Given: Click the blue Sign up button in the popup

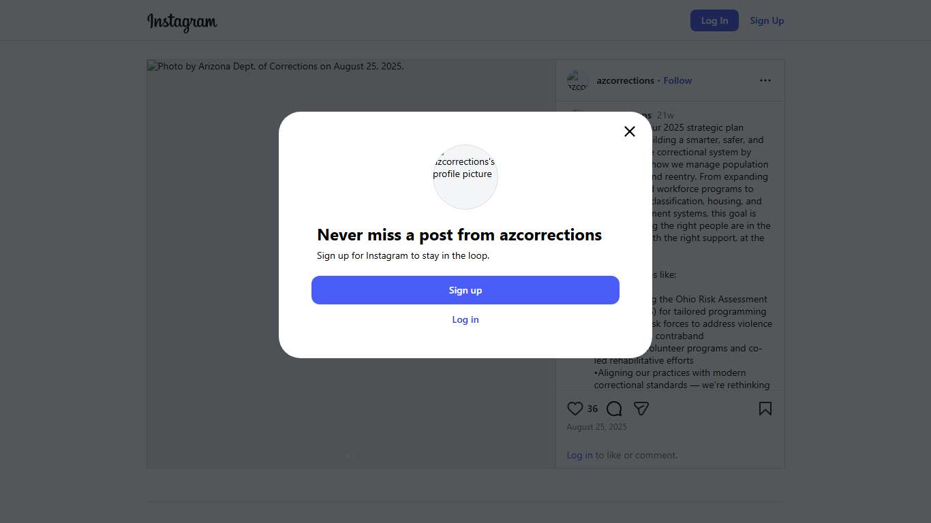Looking at the screenshot, I should 465,290.
